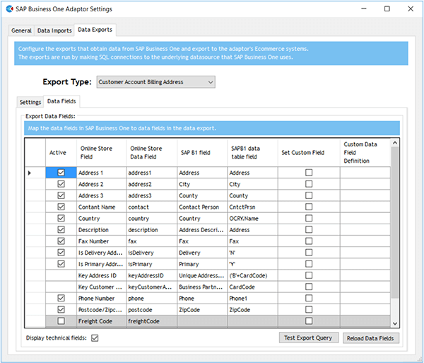
Task: Toggle Active checkbox for Description row
Action: click(61, 229)
